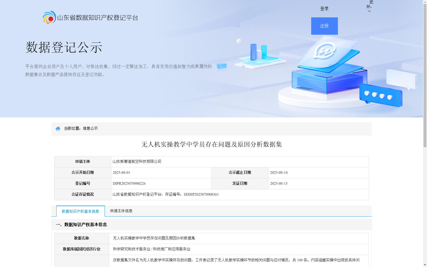This screenshot has height=267, width=427.
Task: Switch to the 申请主体信息 tab
Action: pos(121,211)
